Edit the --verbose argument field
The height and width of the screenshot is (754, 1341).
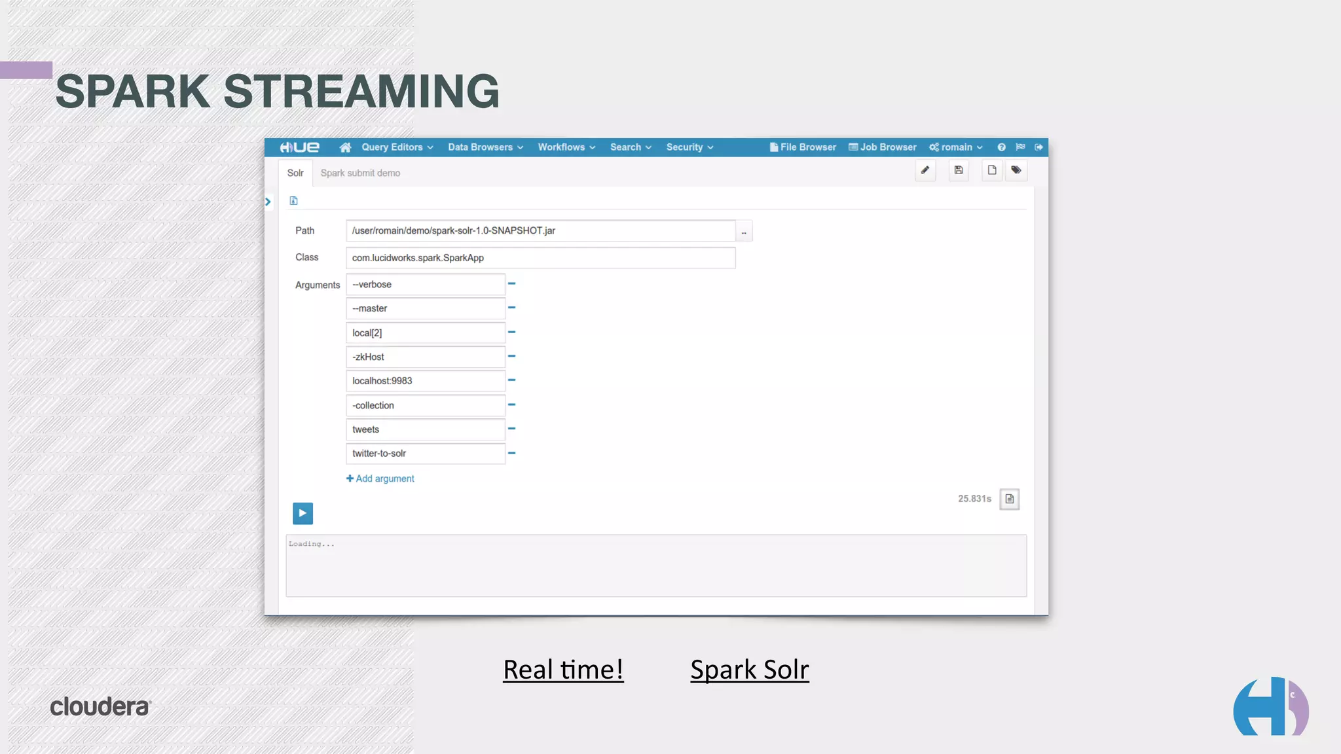(426, 285)
